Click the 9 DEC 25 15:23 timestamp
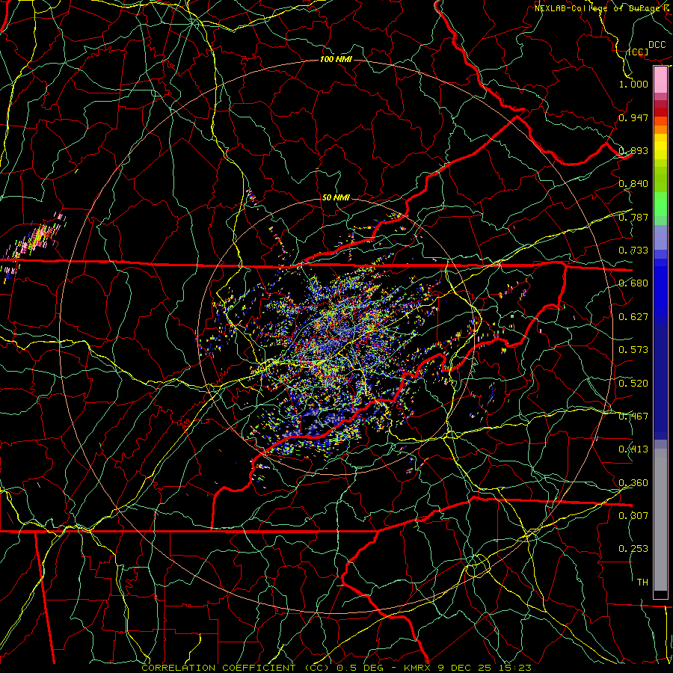Image resolution: width=673 pixels, height=673 pixels. tap(485, 668)
